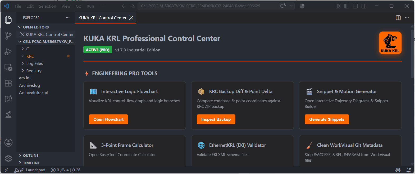Open the Explorer view in activity bar

(8, 20)
